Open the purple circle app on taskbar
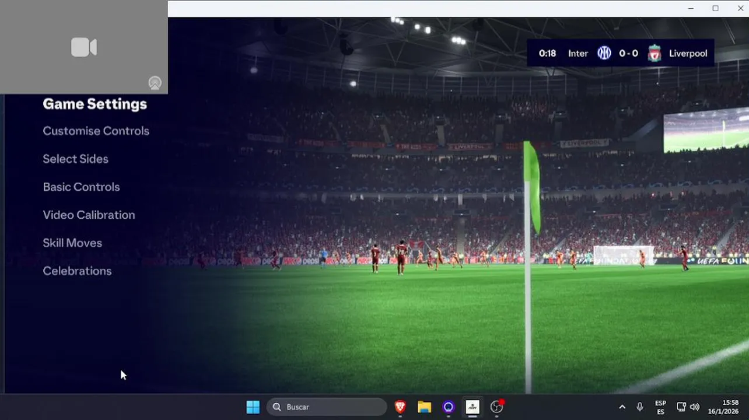Viewport: 749px width, 420px height. 449,407
